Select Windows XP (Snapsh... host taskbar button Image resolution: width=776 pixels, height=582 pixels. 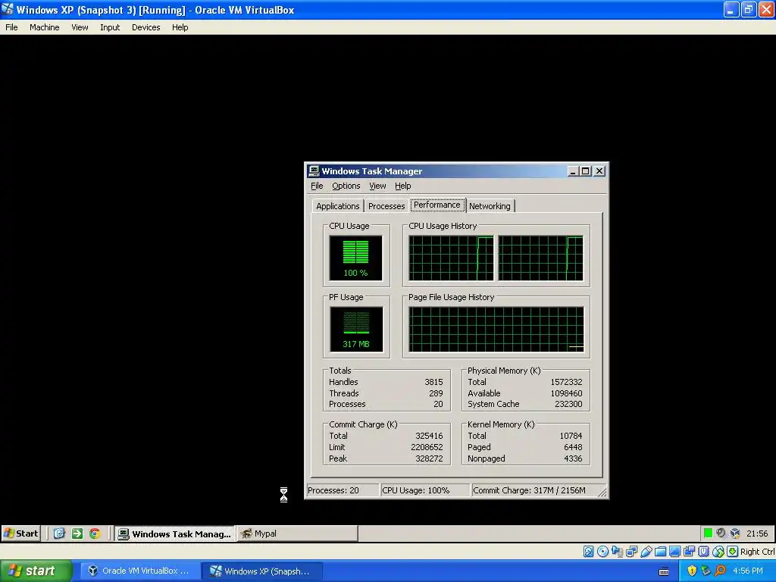click(x=262, y=571)
